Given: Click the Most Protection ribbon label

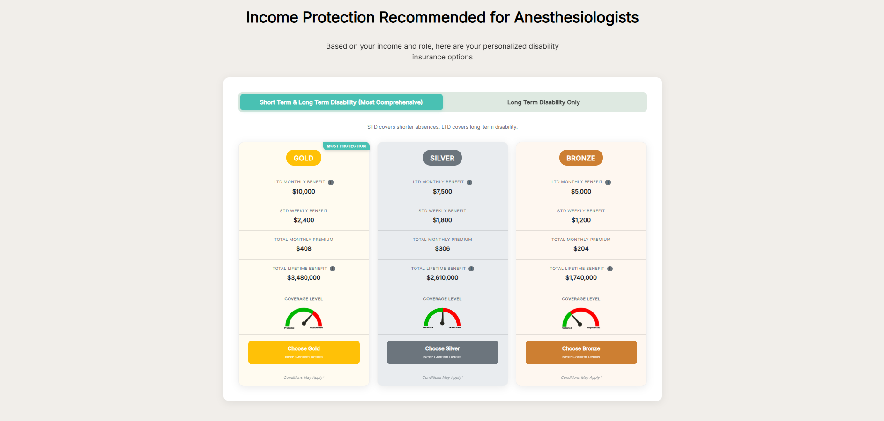Looking at the screenshot, I should click(x=346, y=146).
